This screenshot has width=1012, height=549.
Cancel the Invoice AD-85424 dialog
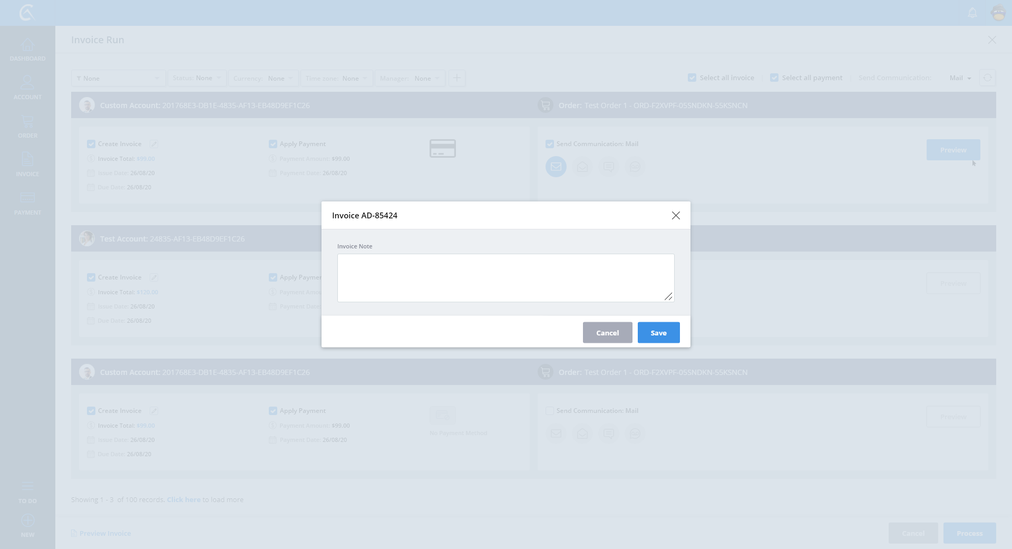pos(607,333)
